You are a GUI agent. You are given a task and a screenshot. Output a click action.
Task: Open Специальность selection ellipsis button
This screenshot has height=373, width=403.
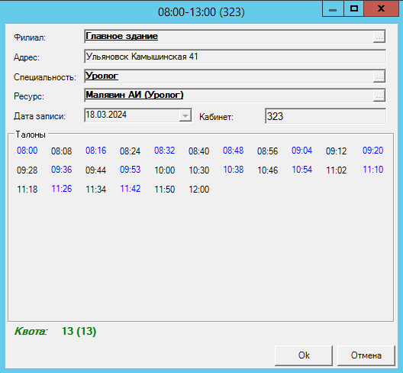[379, 76]
